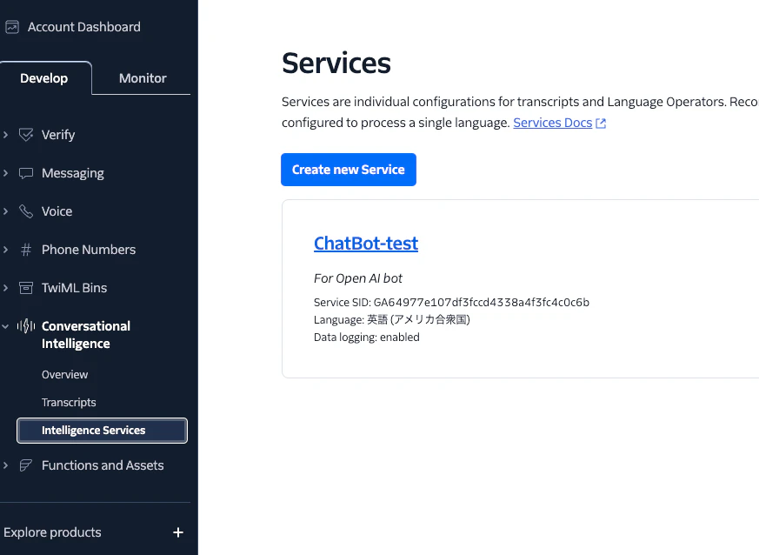Click the Verify shield icon
The height and width of the screenshot is (555, 759).
(26, 135)
